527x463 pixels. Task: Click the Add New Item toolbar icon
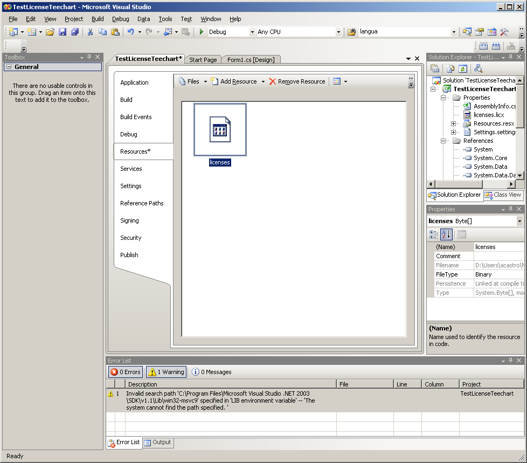[32, 32]
